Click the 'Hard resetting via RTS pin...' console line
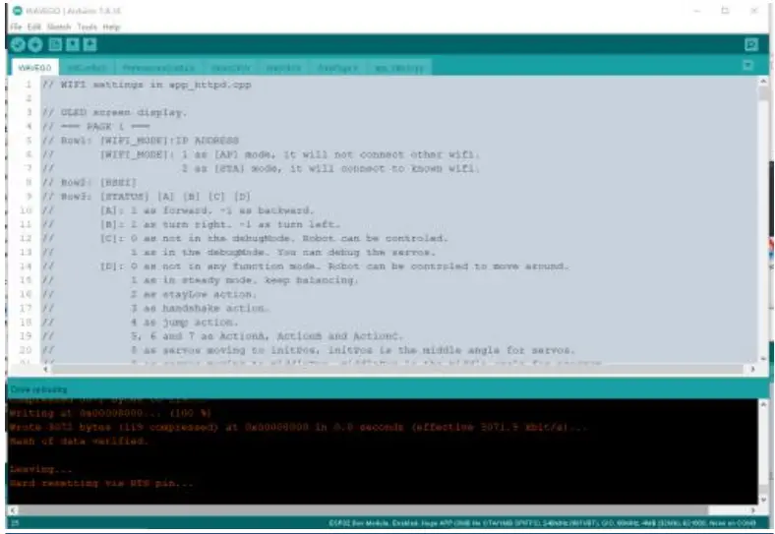The width and height of the screenshot is (775, 534). [101, 483]
